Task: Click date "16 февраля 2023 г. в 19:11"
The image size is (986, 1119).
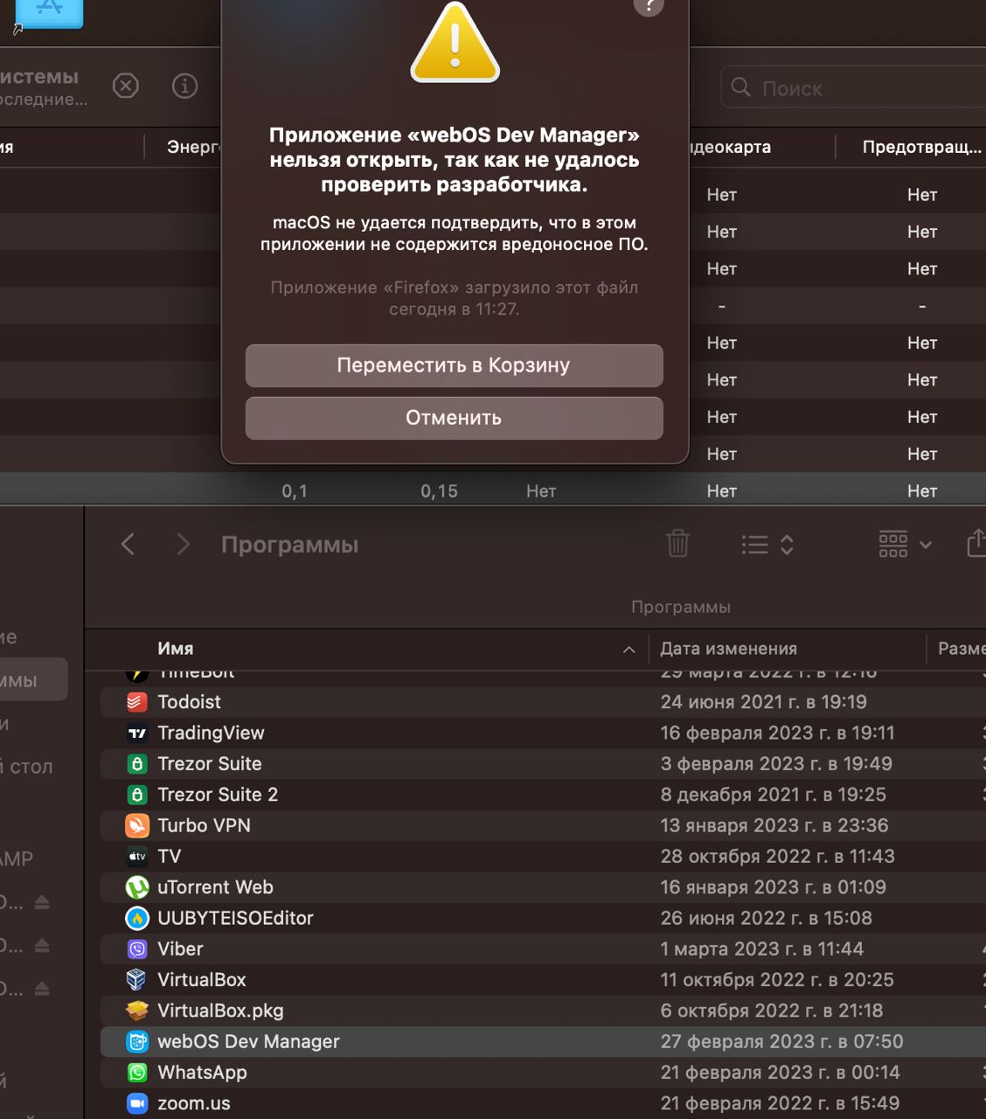Action: (x=778, y=733)
